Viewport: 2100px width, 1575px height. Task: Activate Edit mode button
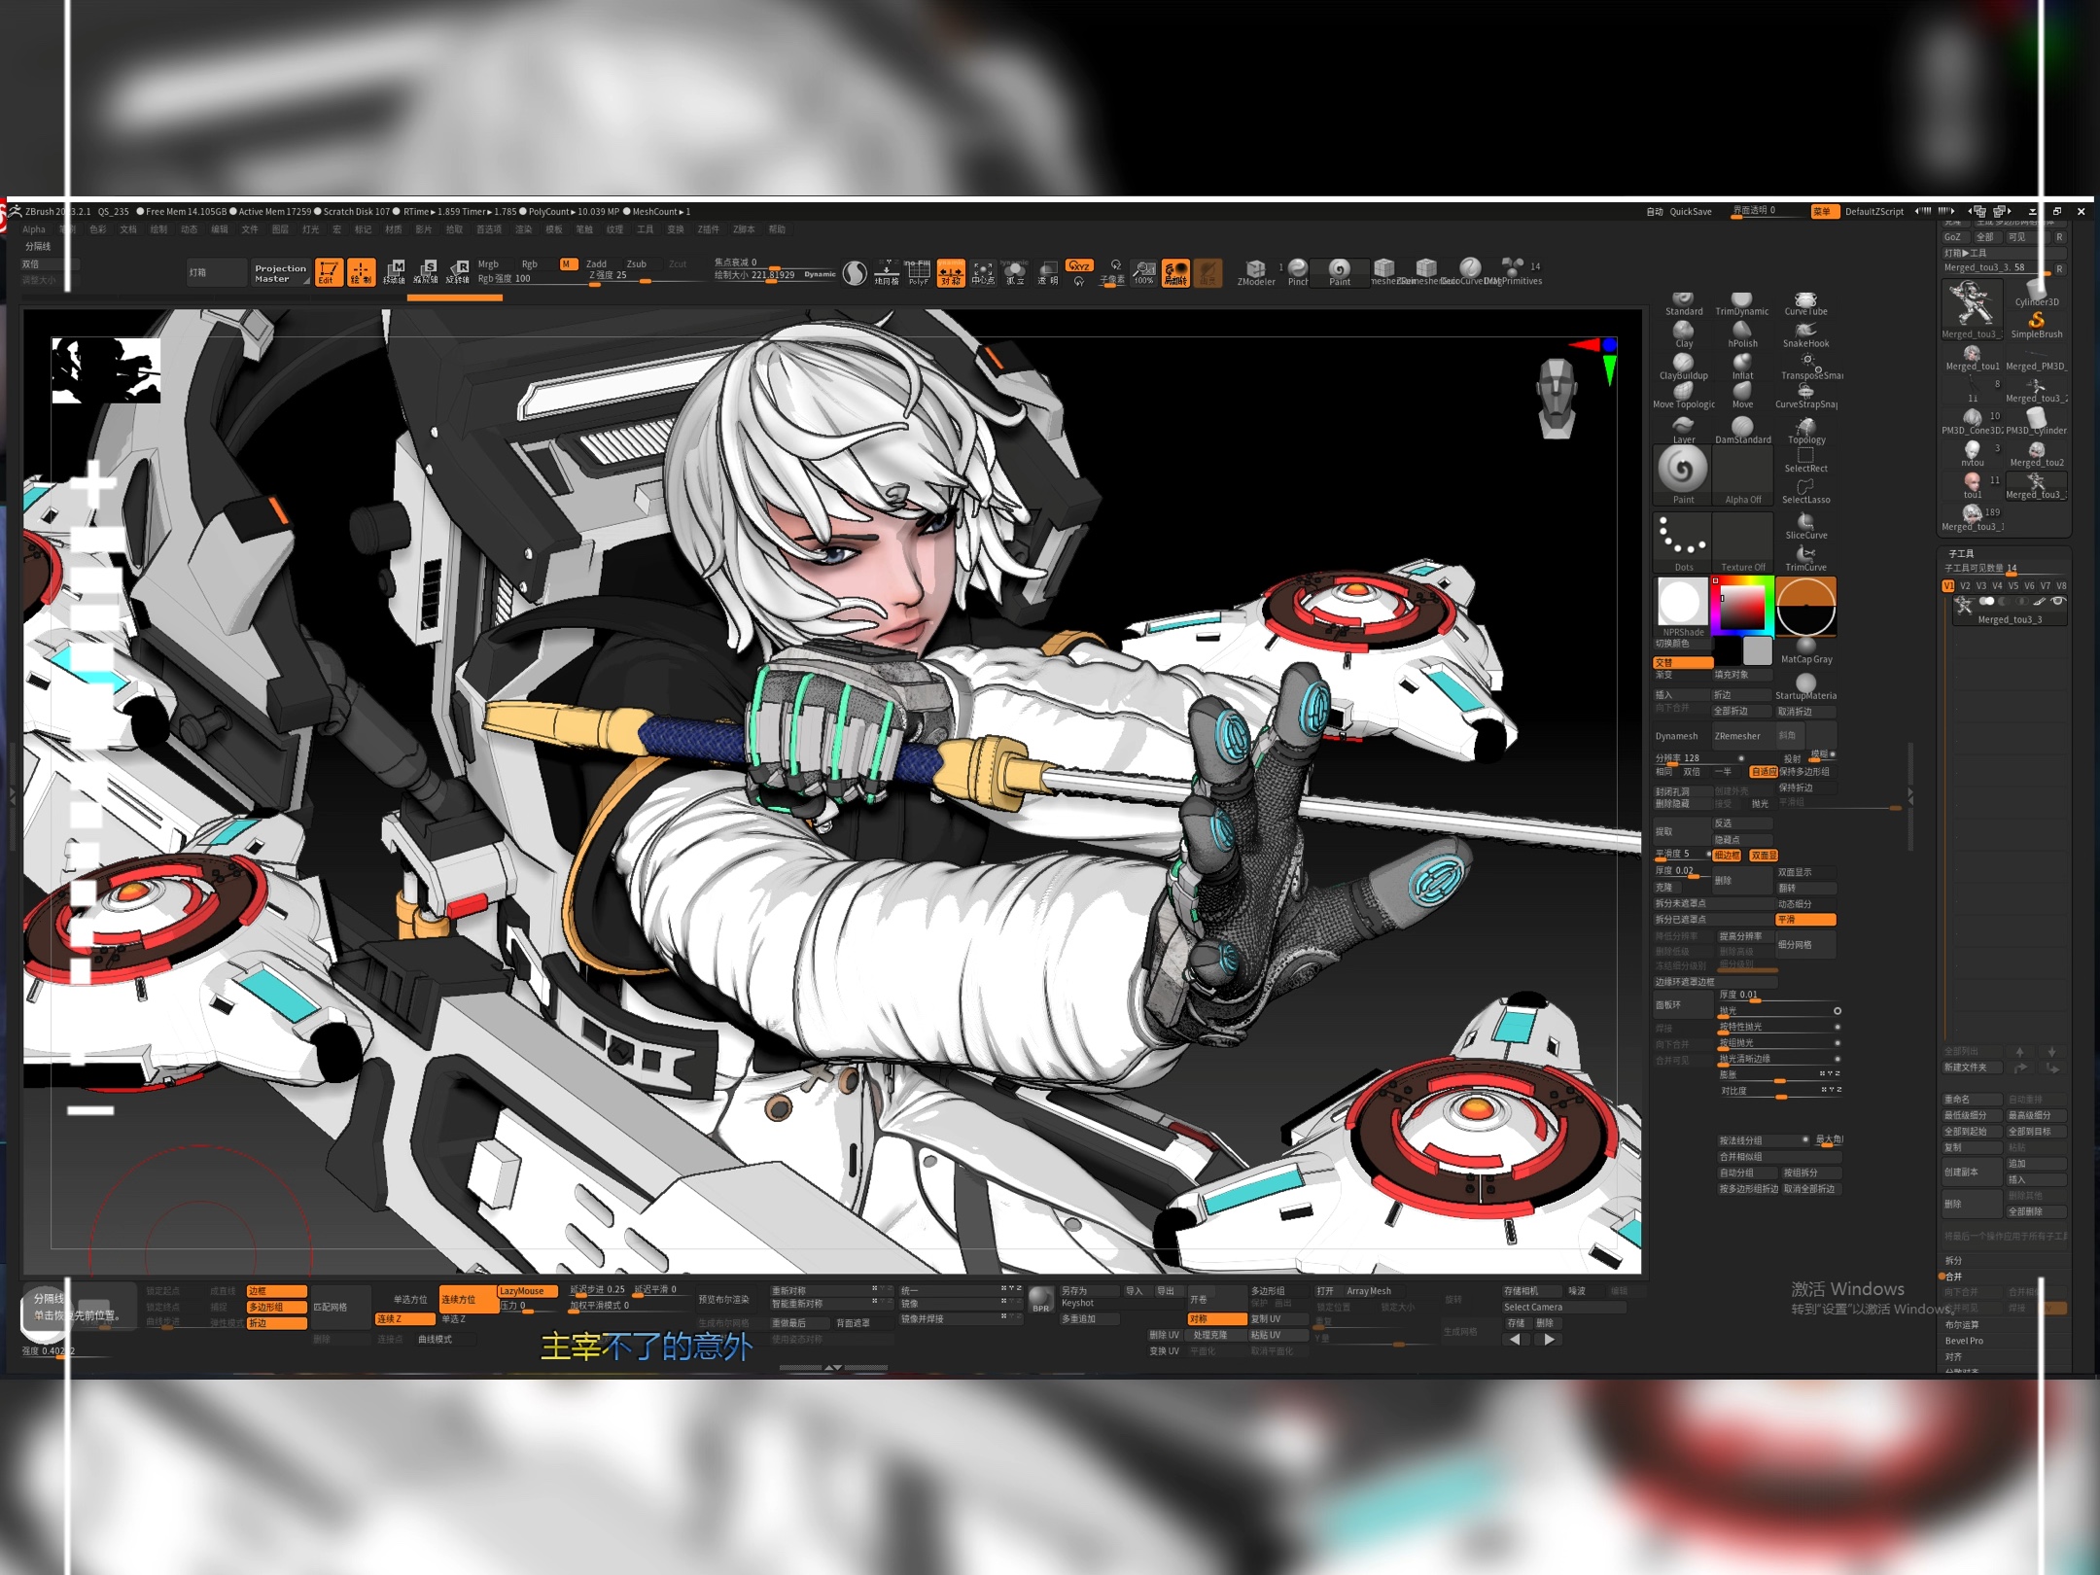(328, 272)
